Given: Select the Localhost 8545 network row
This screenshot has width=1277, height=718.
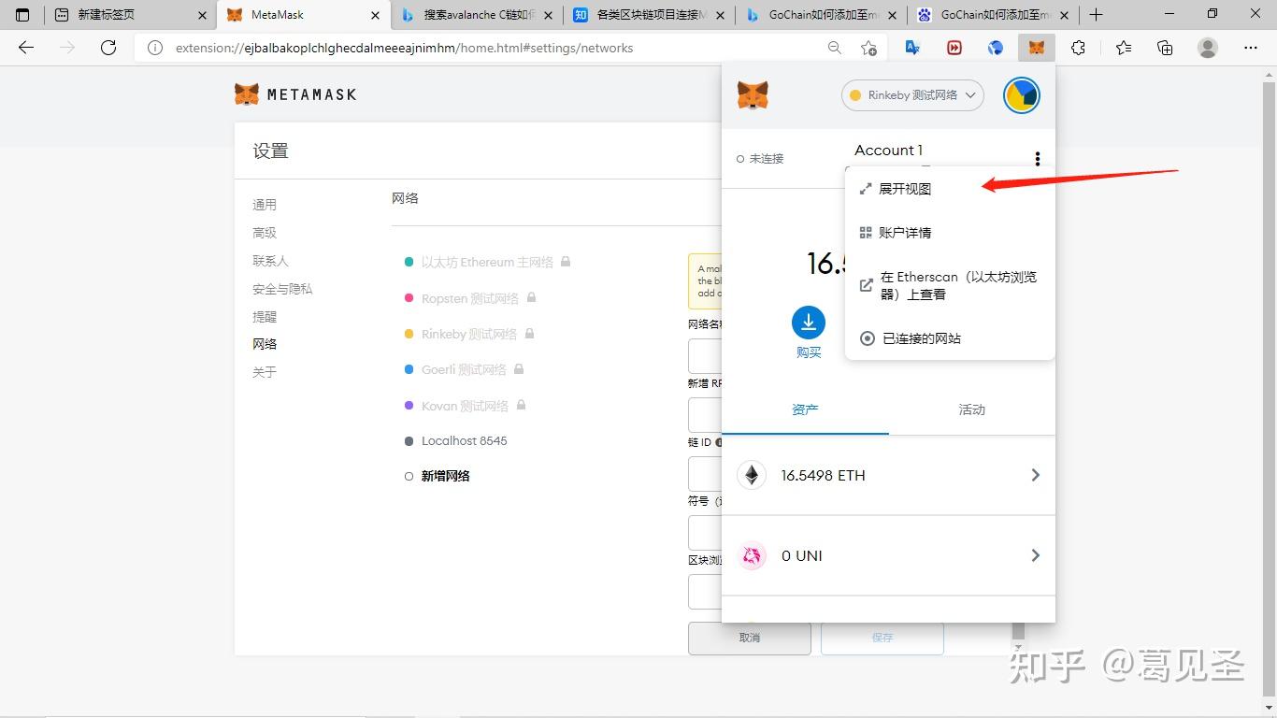Looking at the screenshot, I should coord(456,441).
